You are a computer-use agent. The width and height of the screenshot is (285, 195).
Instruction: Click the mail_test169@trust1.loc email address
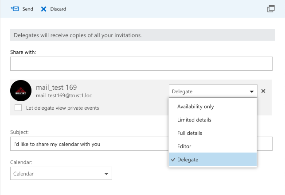click(x=64, y=96)
